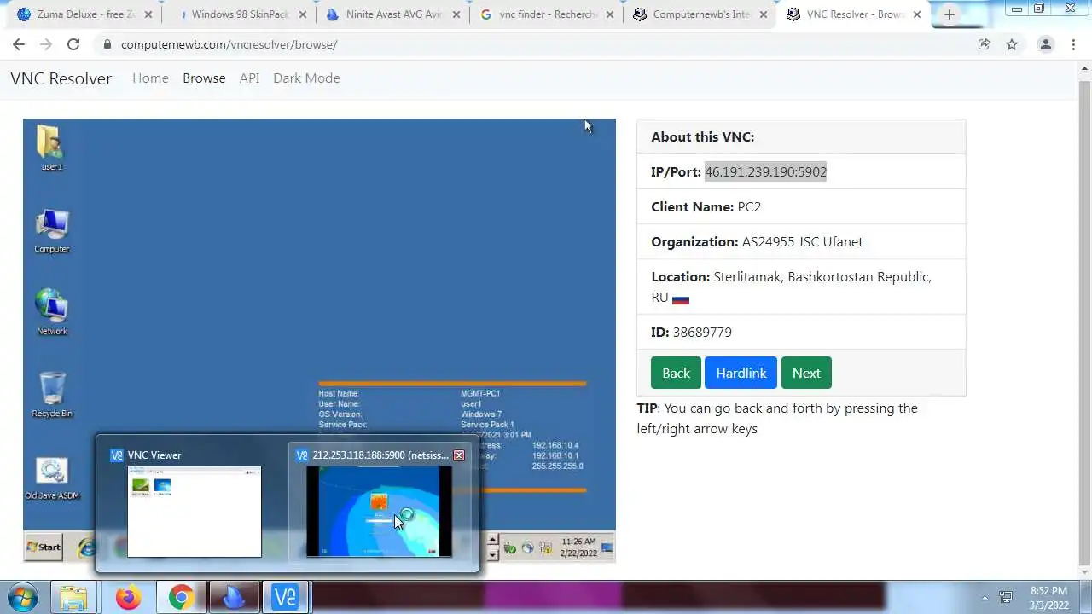Open the Chrome profile avatar
1092x614 pixels.
(1046, 44)
